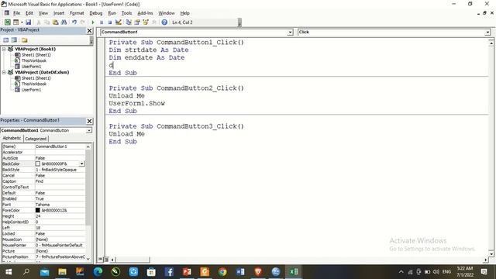Viewport: 496px width, 279px height.
Task: Click the Paste toolbar icon
Action: tap(55, 22)
